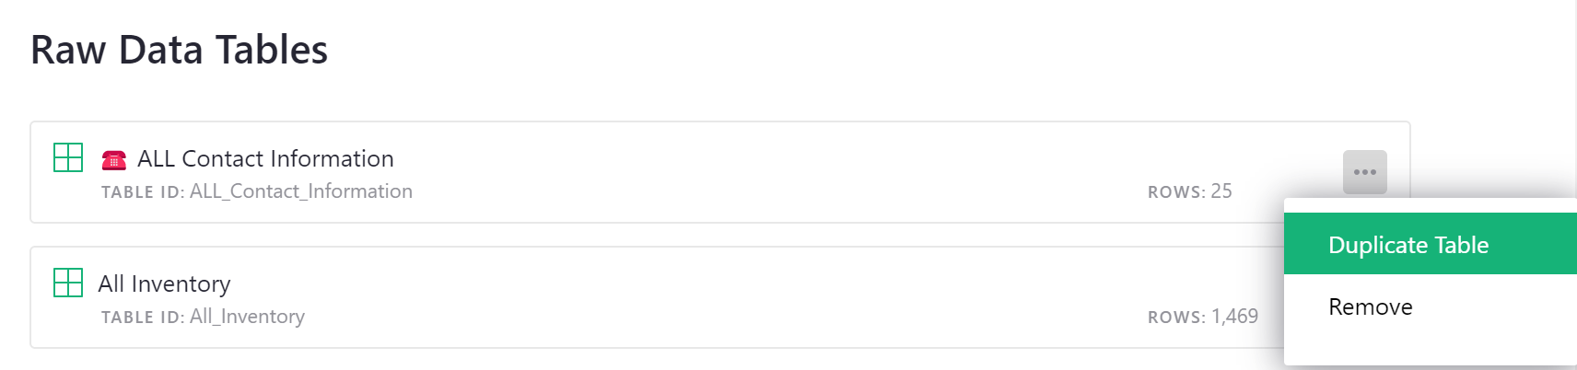Click the ALL Contact Information grid icon
The width and height of the screenshot is (1577, 370).
(x=68, y=157)
